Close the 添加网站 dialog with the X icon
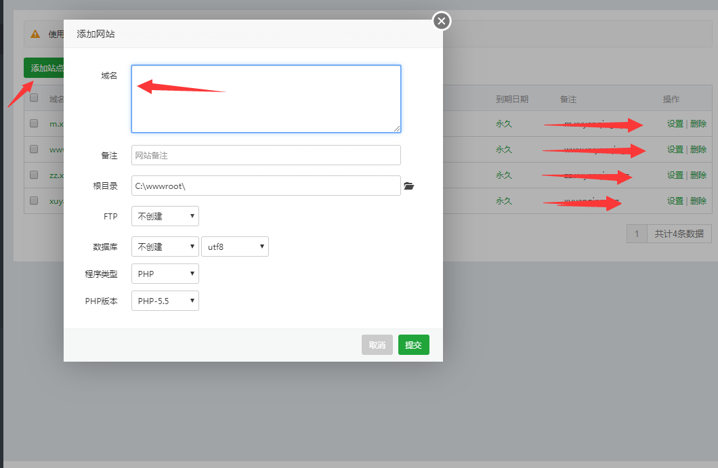The width and height of the screenshot is (718, 468). (442, 21)
